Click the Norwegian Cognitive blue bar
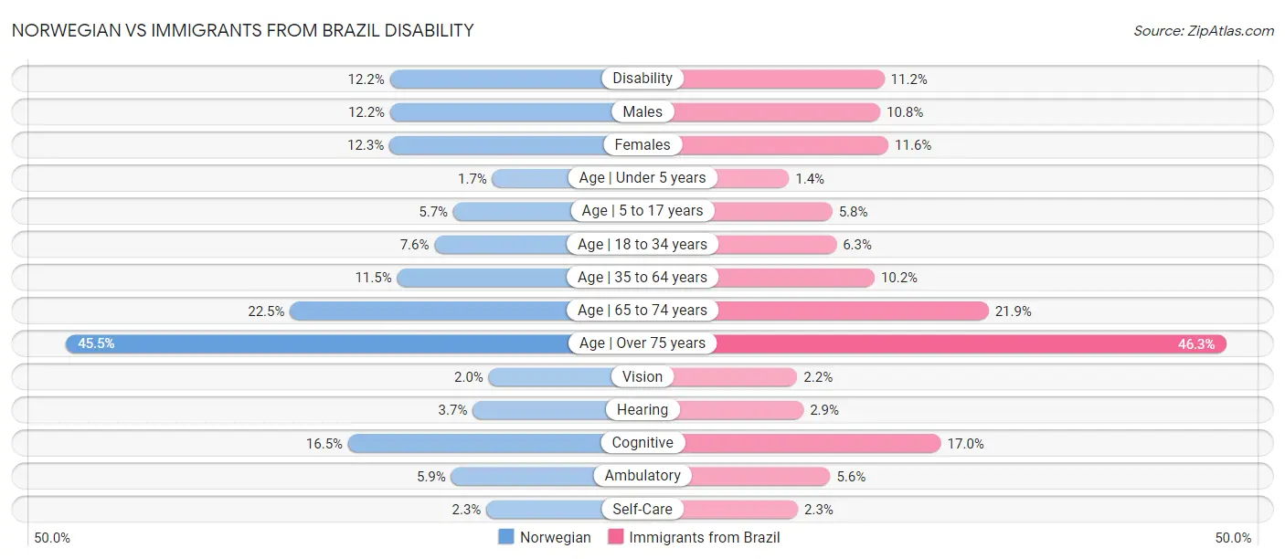 click(x=475, y=443)
